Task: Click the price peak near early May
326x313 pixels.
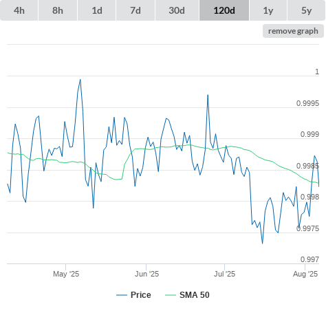Action: point(80,80)
